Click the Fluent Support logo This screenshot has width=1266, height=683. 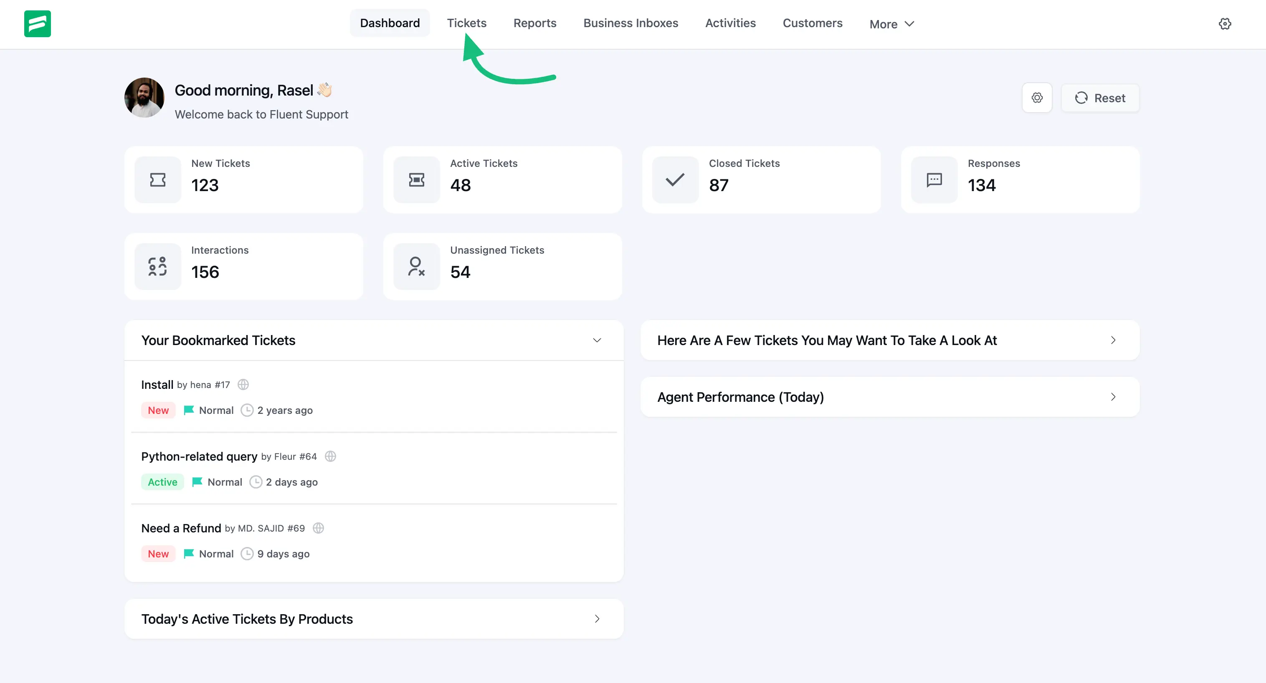click(37, 23)
